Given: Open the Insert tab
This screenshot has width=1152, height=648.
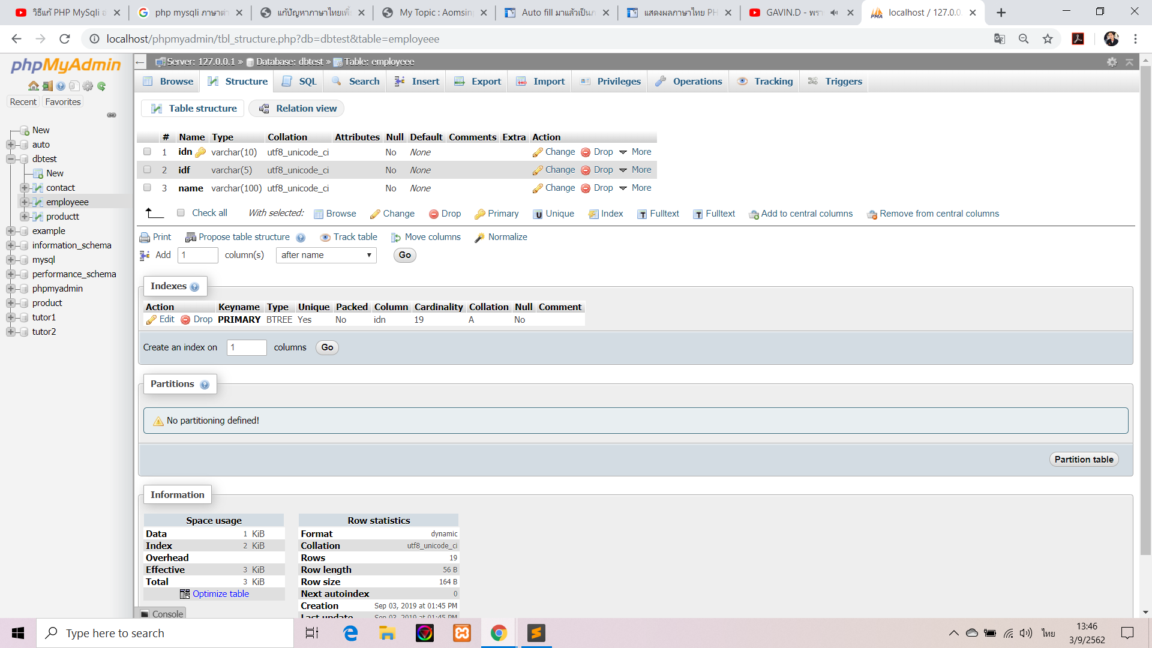Looking at the screenshot, I should [x=416, y=82].
